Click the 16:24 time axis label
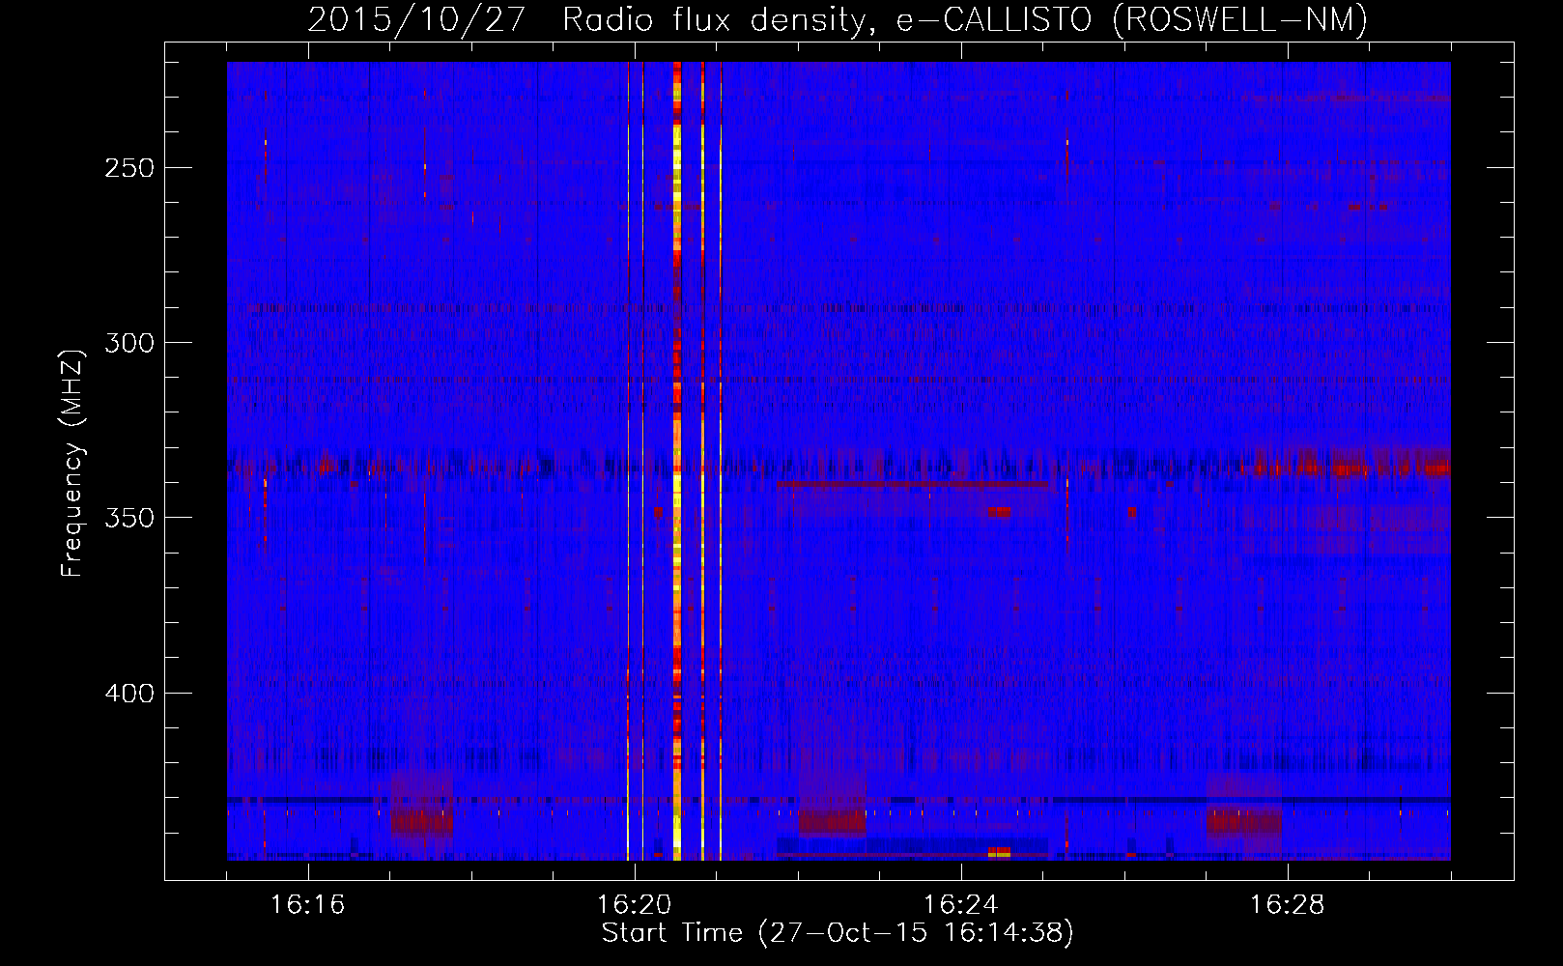Viewport: 1563px width, 966px height. pyautogui.click(x=960, y=905)
